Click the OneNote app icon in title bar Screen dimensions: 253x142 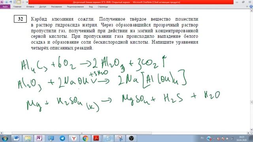coord(2,2)
